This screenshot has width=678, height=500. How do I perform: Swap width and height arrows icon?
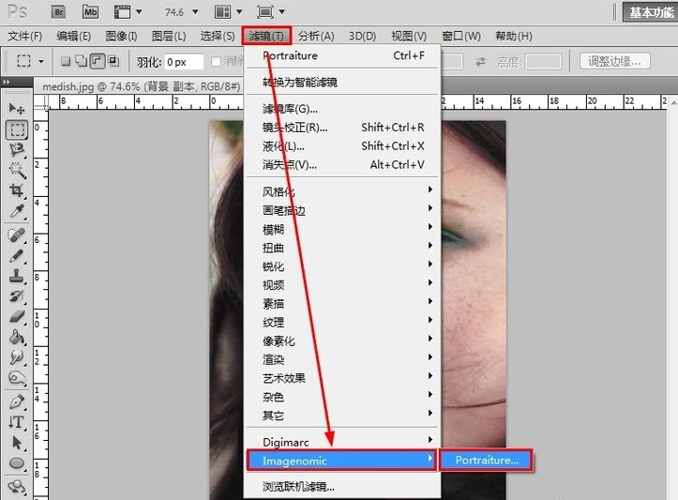[480, 62]
